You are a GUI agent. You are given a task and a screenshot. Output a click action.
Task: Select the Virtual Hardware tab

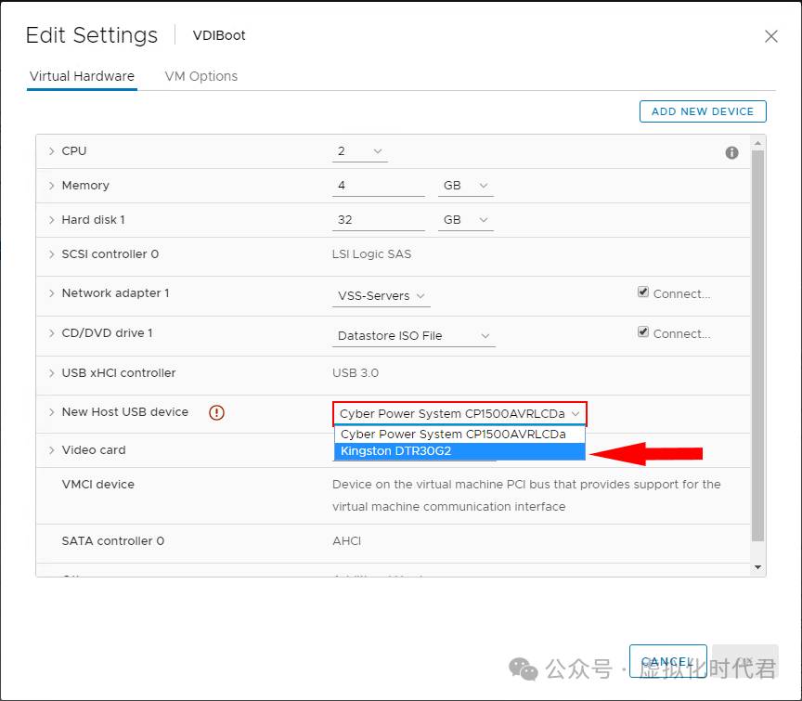tap(82, 76)
